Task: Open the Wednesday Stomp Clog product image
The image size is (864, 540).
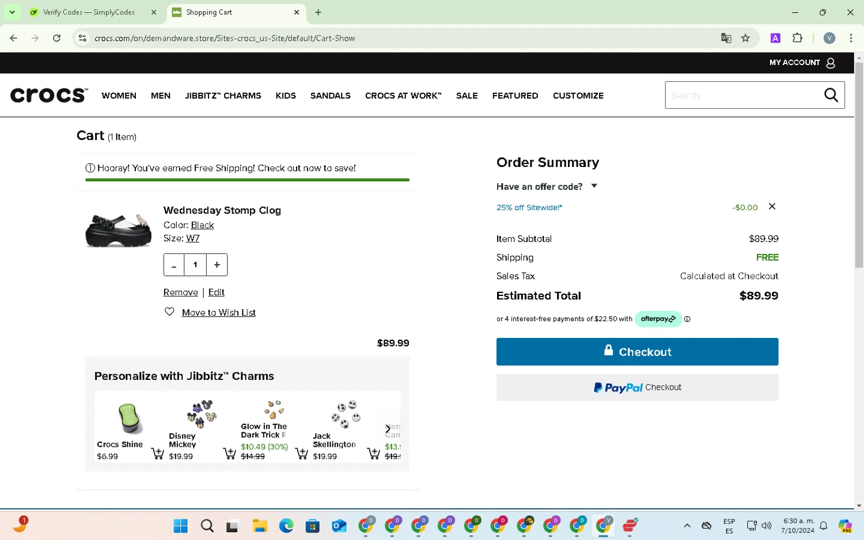Action: [119, 229]
